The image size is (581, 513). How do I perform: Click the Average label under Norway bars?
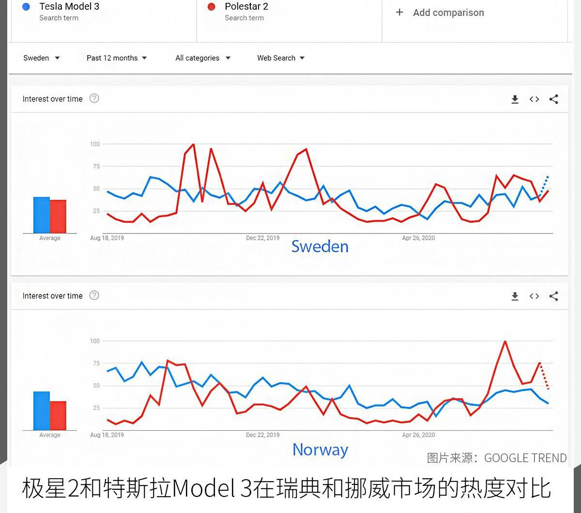click(50, 435)
